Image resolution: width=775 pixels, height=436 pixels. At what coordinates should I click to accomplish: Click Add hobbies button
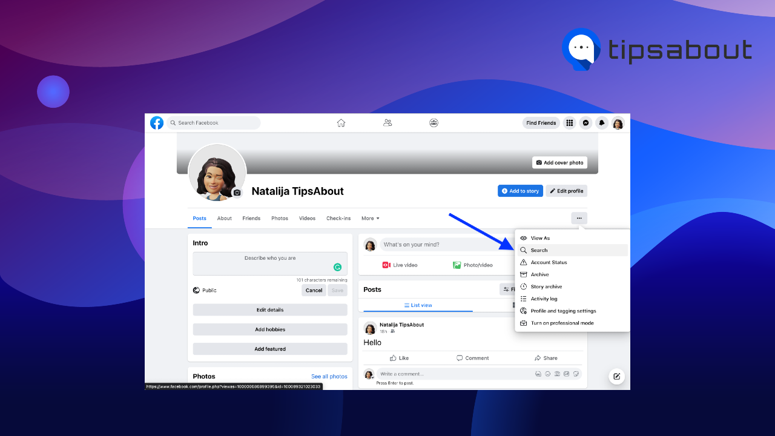pyautogui.click(x=270, y=329)
